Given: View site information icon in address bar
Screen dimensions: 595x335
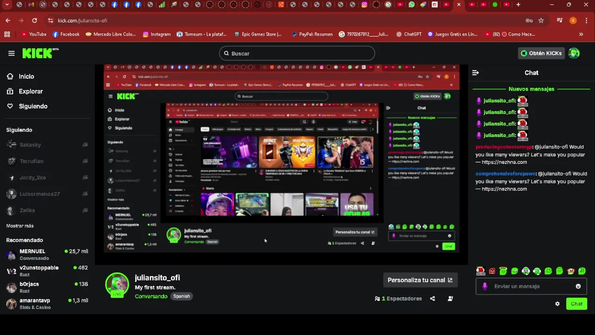Looking at the screenshot, I should 50,20.
